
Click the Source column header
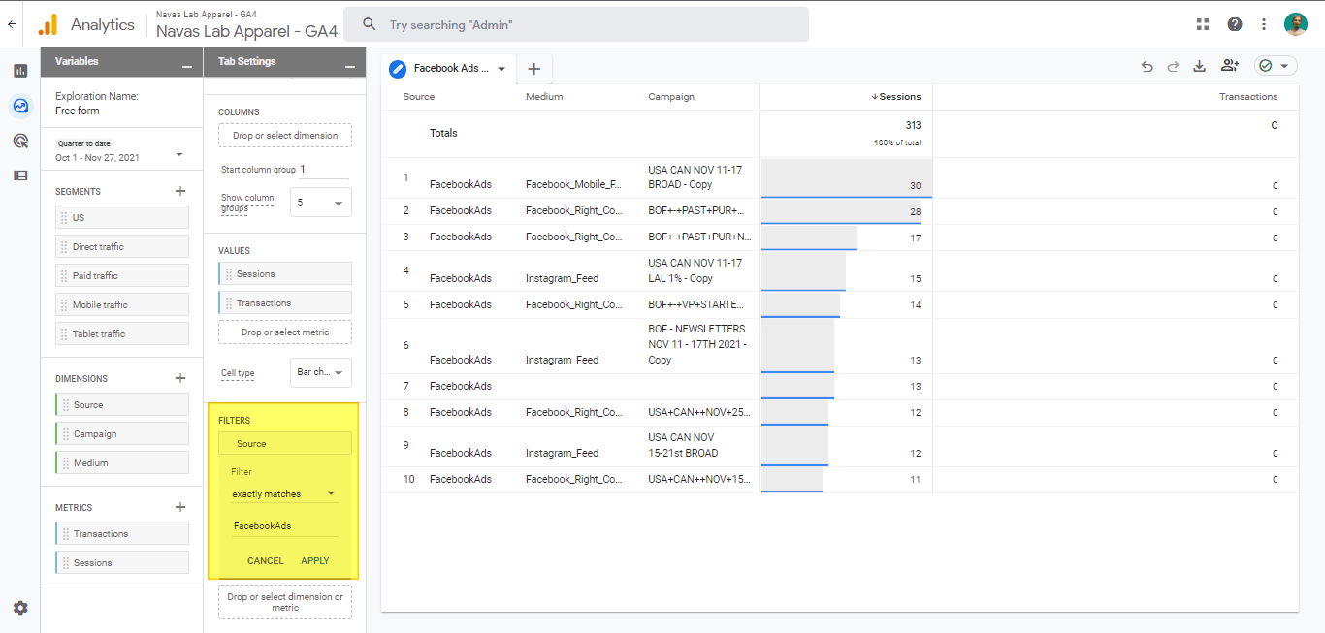pos(419,97)
